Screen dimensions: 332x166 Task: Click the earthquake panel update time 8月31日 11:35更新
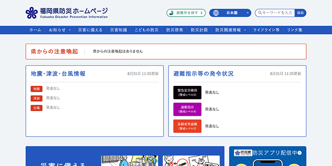pos(143,74)
